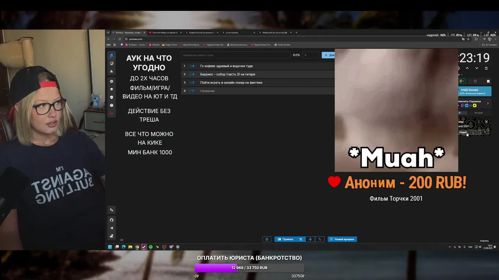Toggle the eye icon at sidebar bottom
The width and height of the screenshot is (499, 280).
pos(122,240)
